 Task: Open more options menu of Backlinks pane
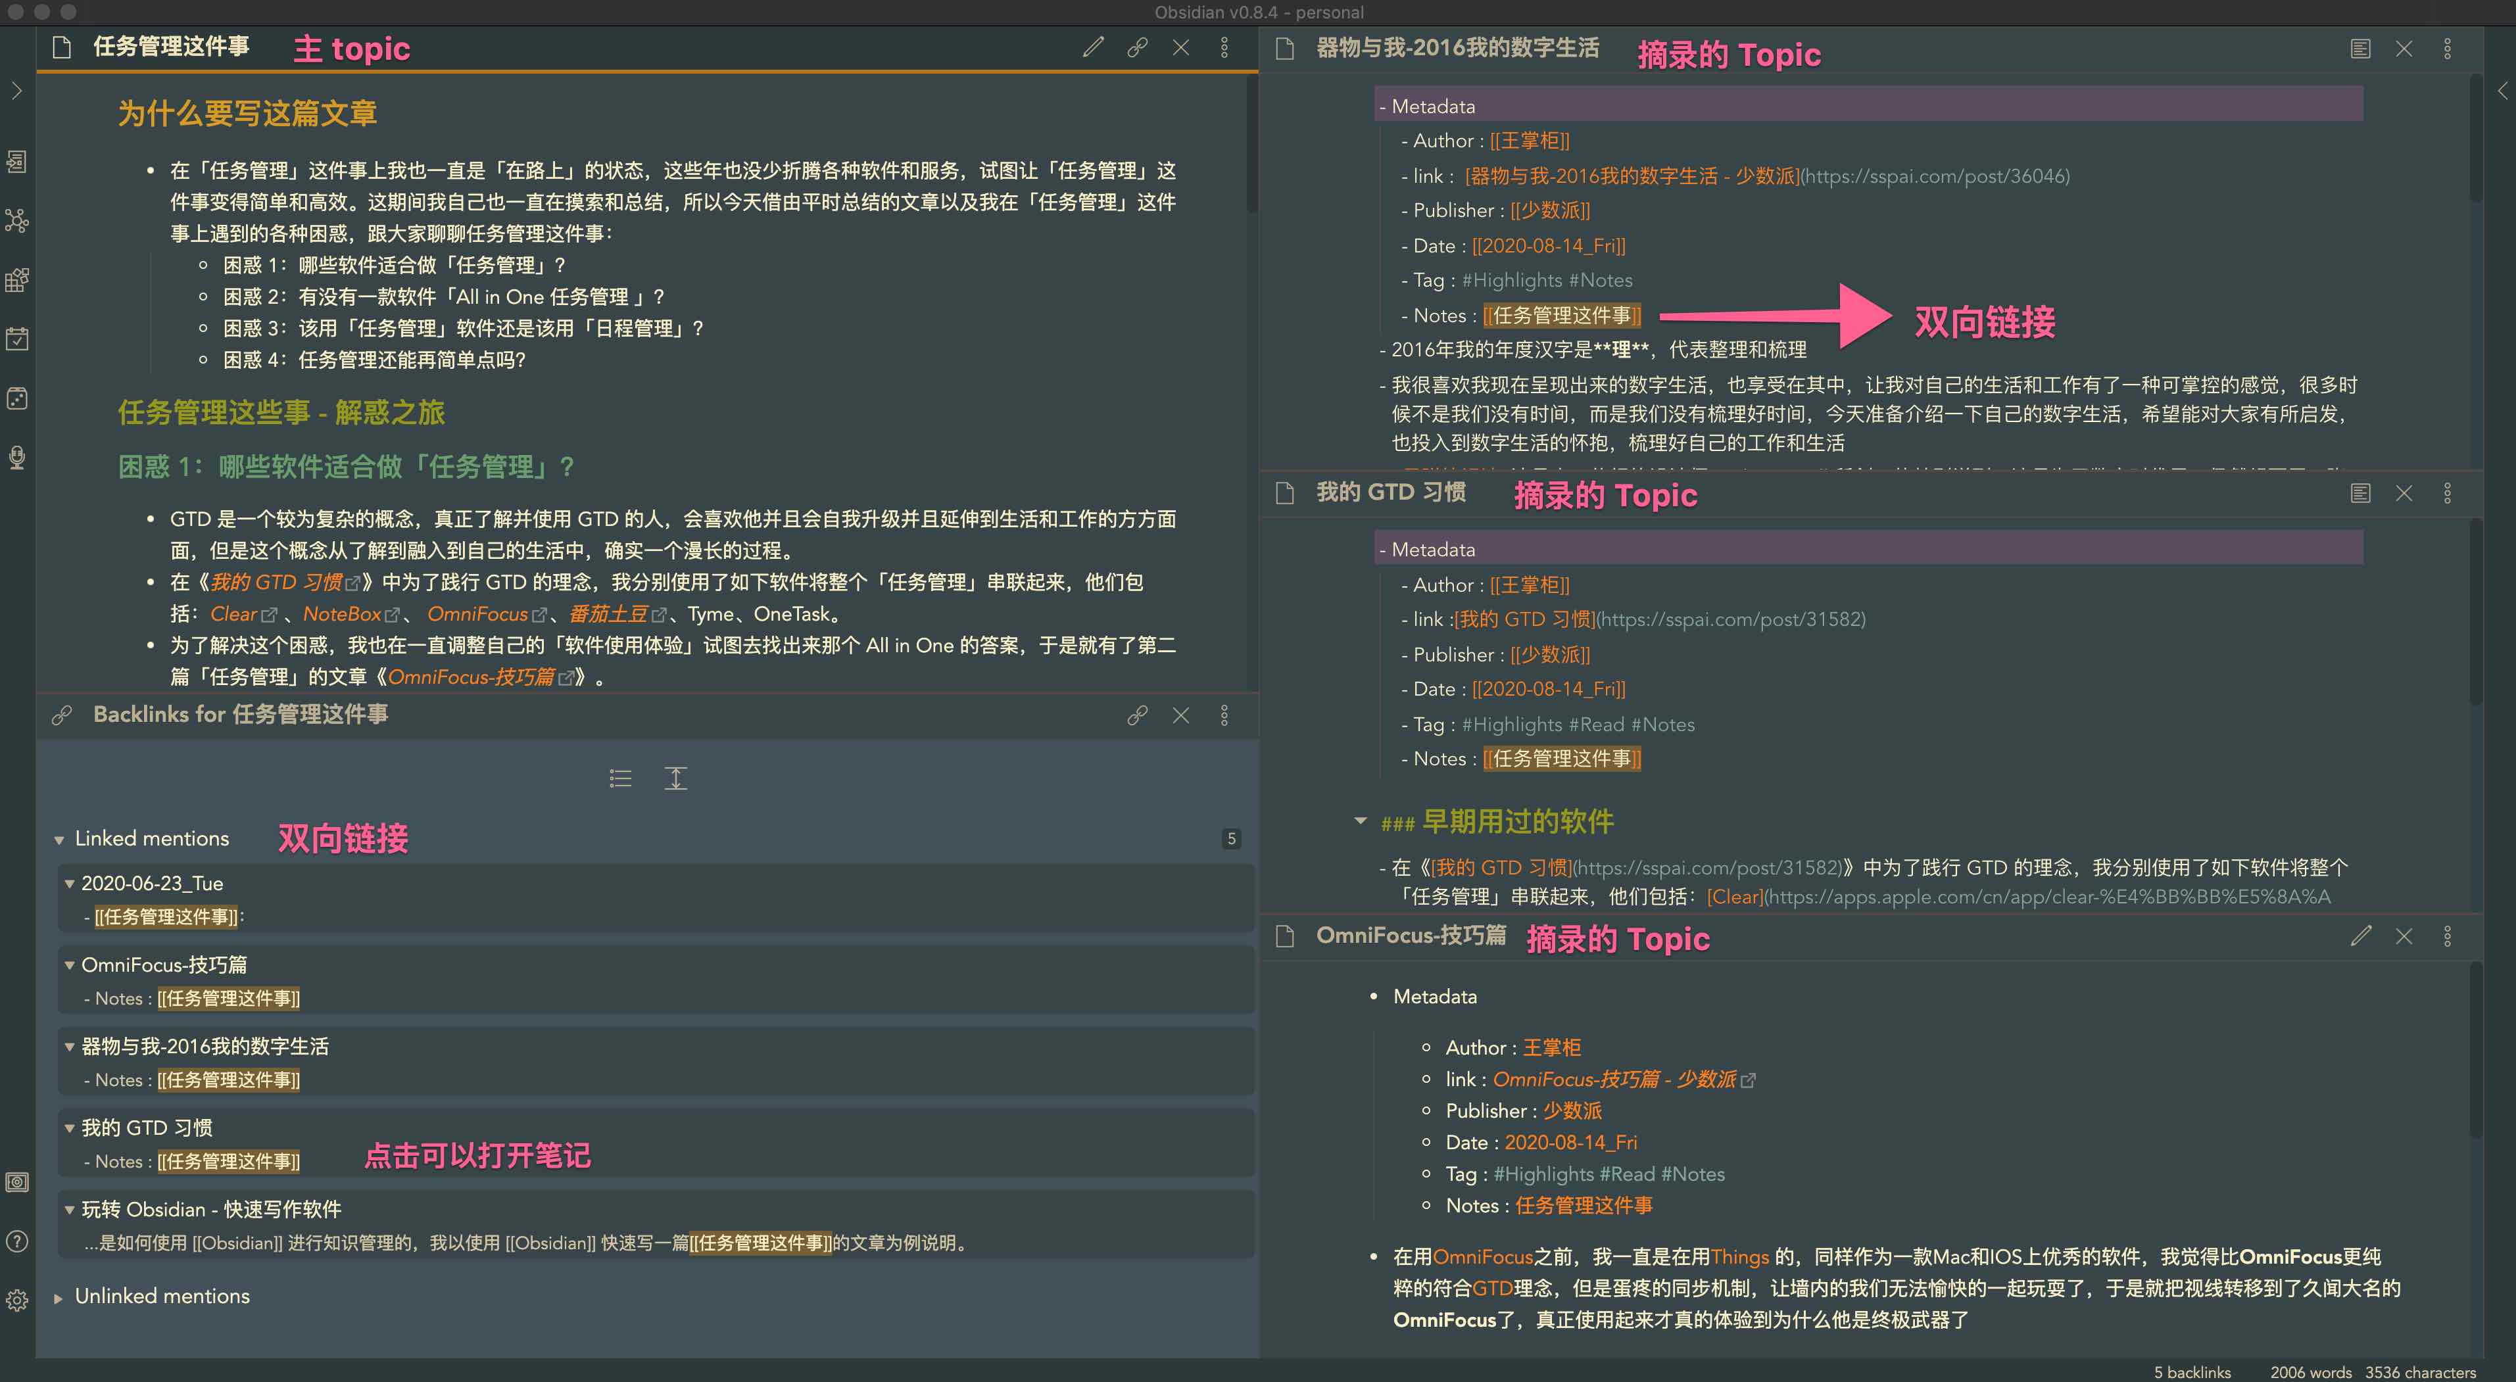(x=1224, y=715)
